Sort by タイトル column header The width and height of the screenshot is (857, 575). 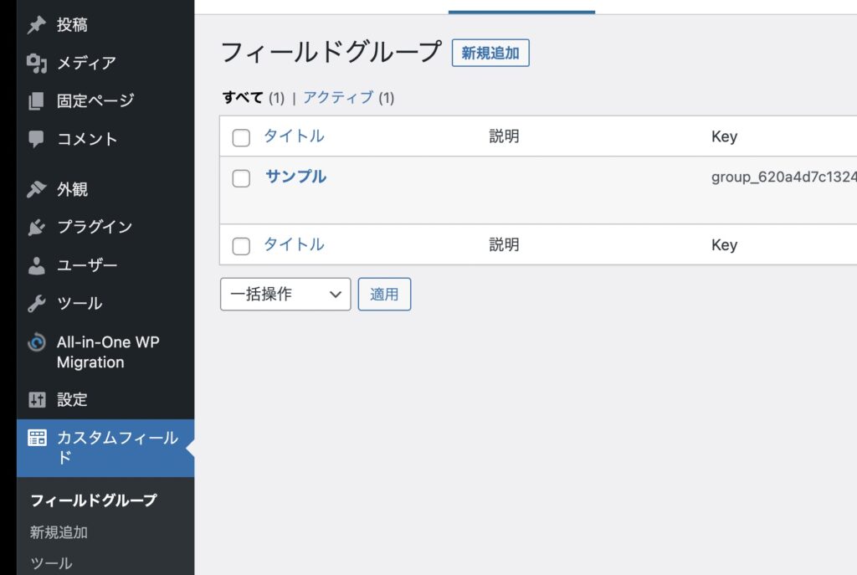pyautogui.click(x=294, y=136)
